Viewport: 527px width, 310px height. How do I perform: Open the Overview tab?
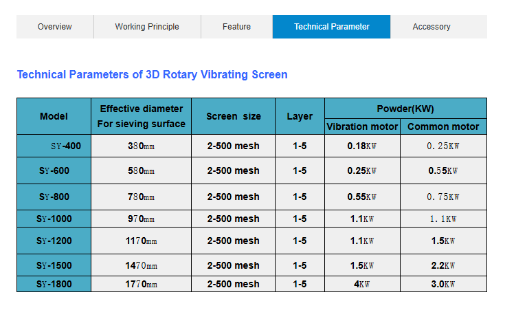(x=55, y=27)
